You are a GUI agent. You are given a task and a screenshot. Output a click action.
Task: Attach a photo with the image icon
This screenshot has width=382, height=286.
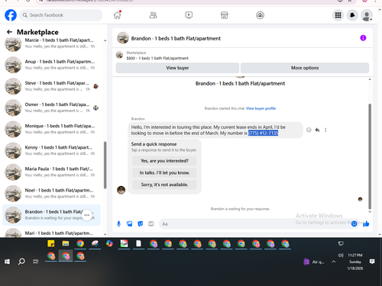coord(130,223)
